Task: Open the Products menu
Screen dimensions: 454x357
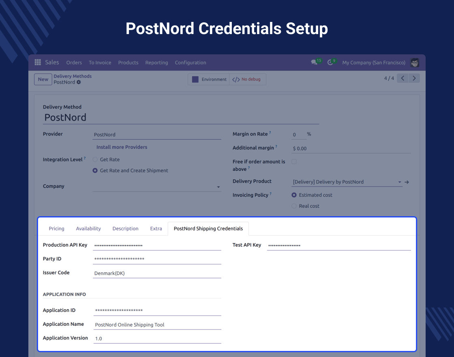Action: point(128,62)
